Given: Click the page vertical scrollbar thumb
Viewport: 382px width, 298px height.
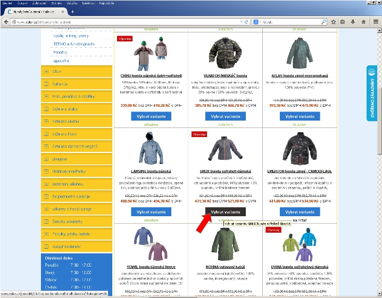Looking at the screenshot, I should (379, 121).
